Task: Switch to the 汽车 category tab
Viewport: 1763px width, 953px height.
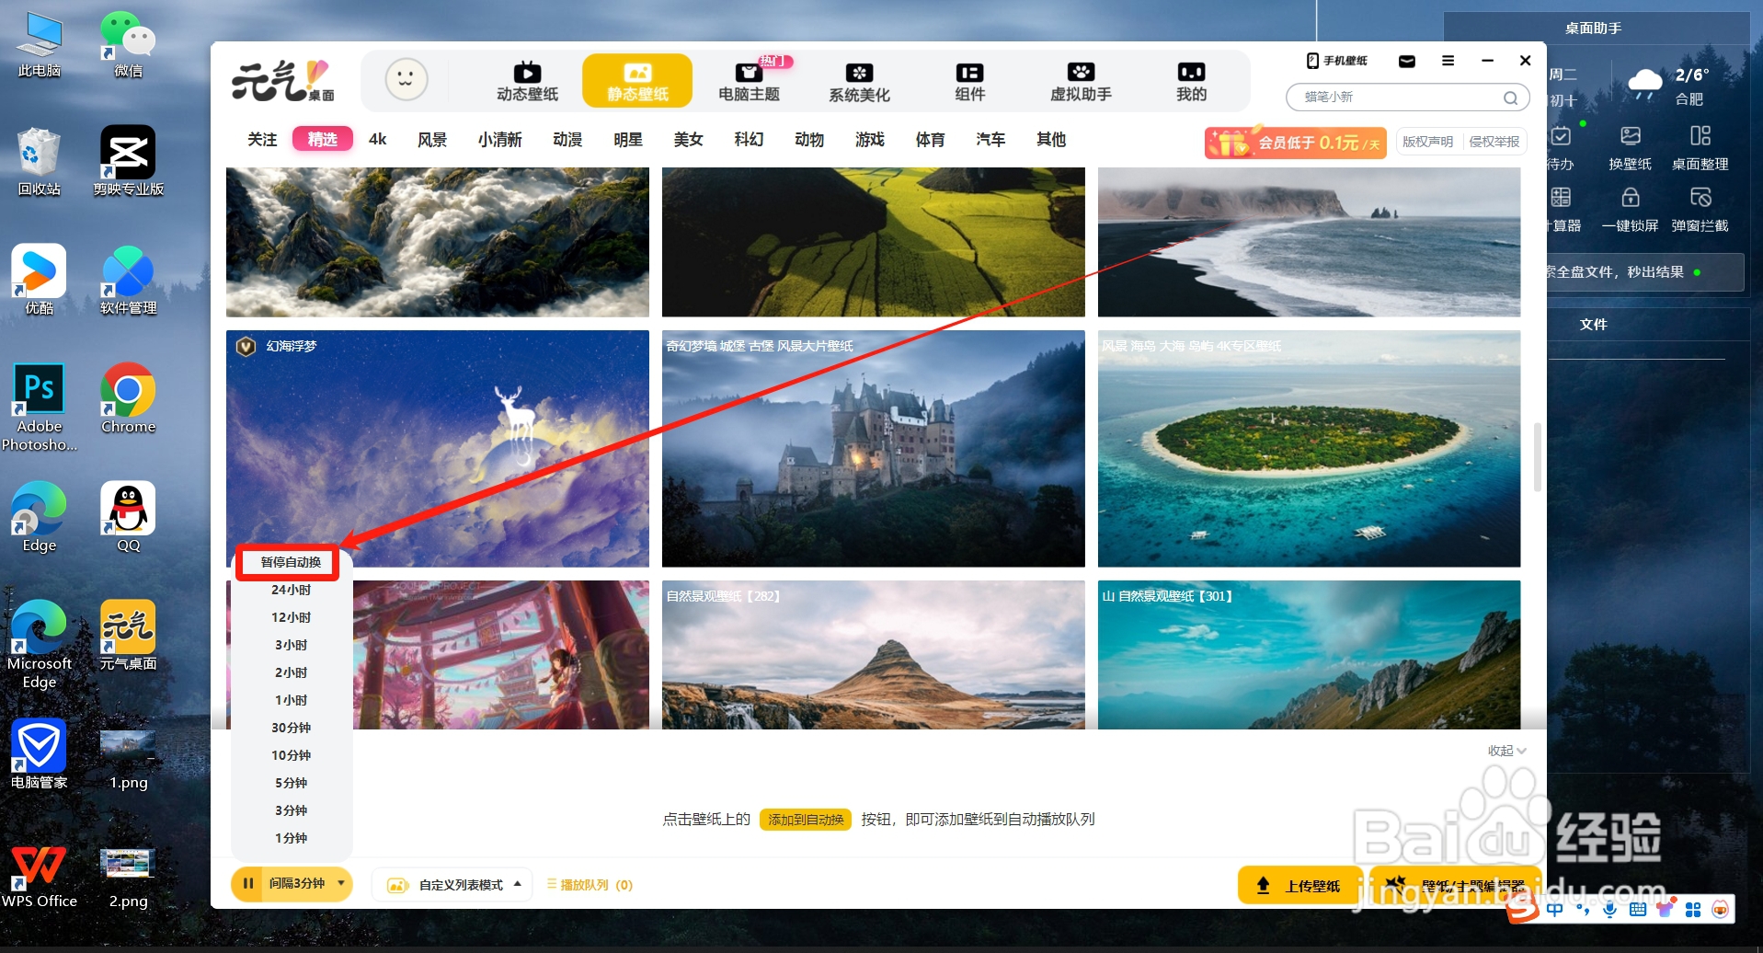Action: (990, 140)
